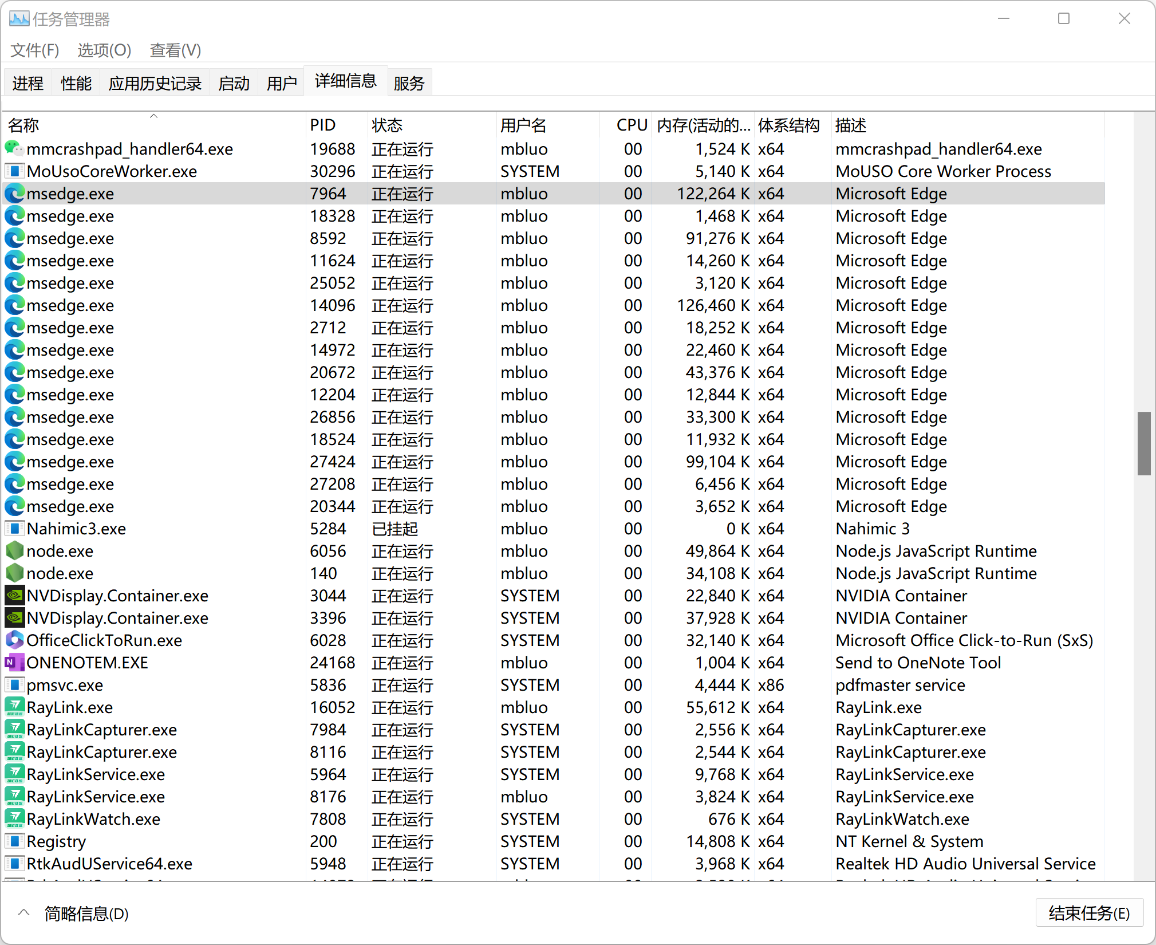Viewport: 1156px width, 945px height.
Task: Click the node.exe icon for PID 140
Action: click(14, 573)
